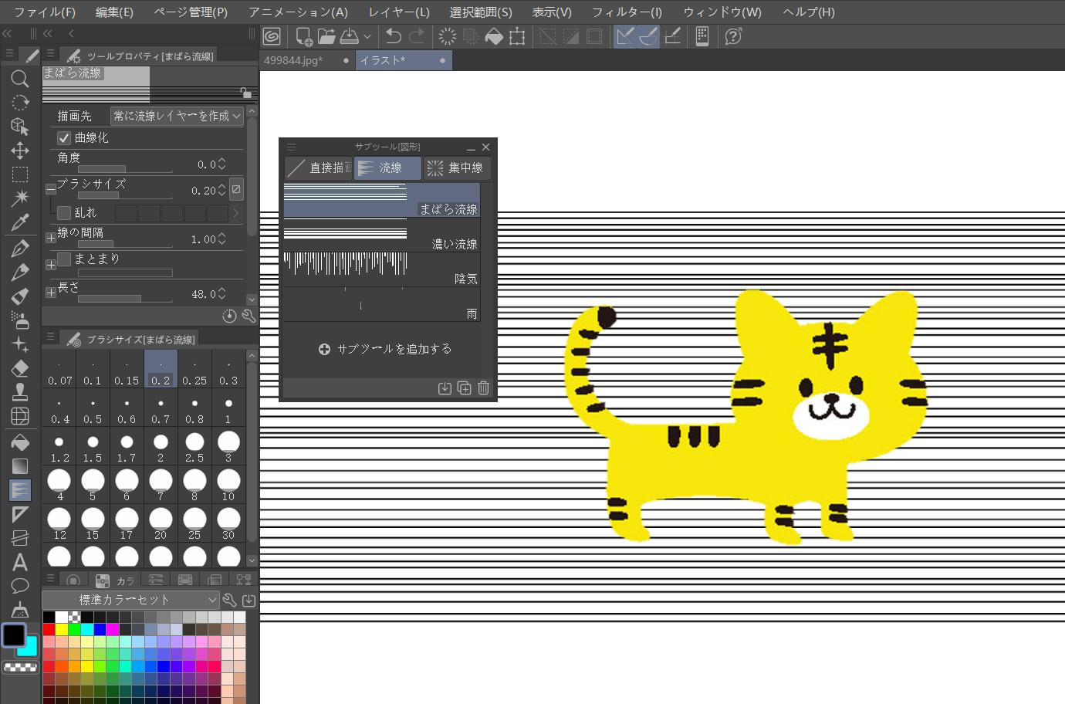Toggle the 曲線化 checkbox
Screen dimensions: 1065x704
tap(65, 138)
